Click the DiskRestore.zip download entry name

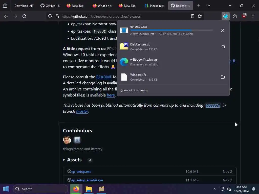(140, 44)
